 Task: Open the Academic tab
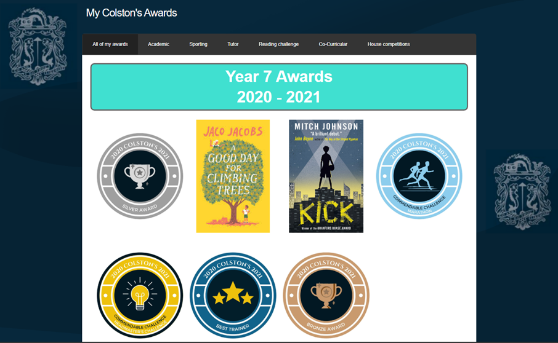[158, 44]
